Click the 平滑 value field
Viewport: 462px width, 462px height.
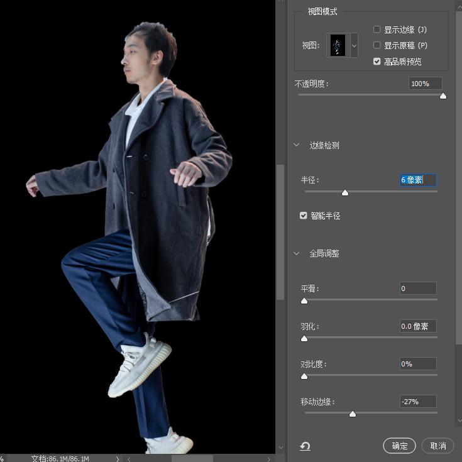418,288
